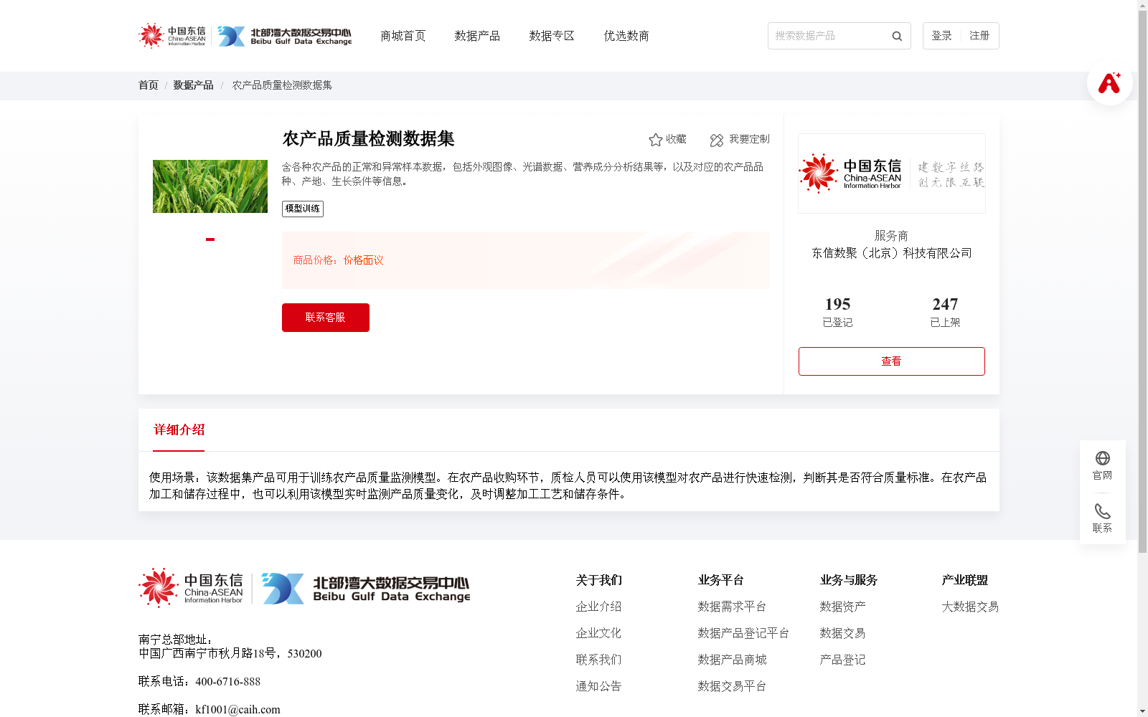Go to 首页 in the breadcrumb
The height and width of the screenshot is (717, 1148).
tap(149, 85)
